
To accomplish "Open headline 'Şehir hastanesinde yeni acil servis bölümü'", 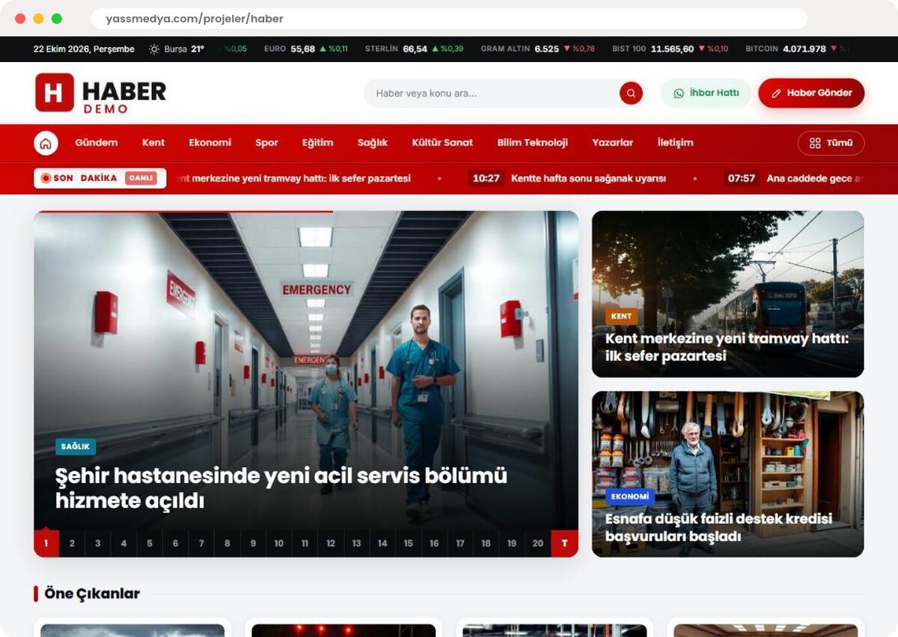I will pos(281,487).
